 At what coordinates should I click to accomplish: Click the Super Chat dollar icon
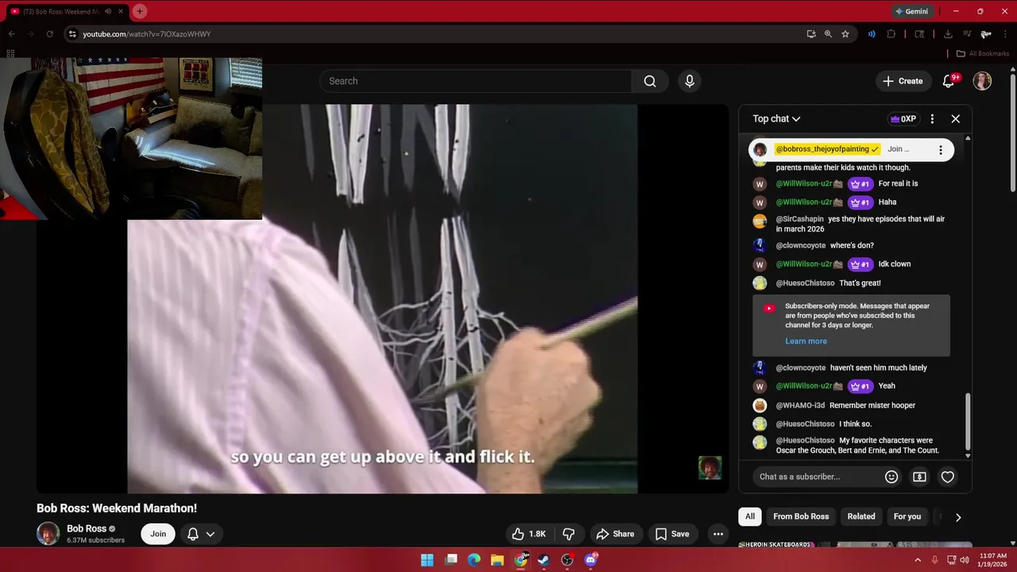[x=919, y=477]
